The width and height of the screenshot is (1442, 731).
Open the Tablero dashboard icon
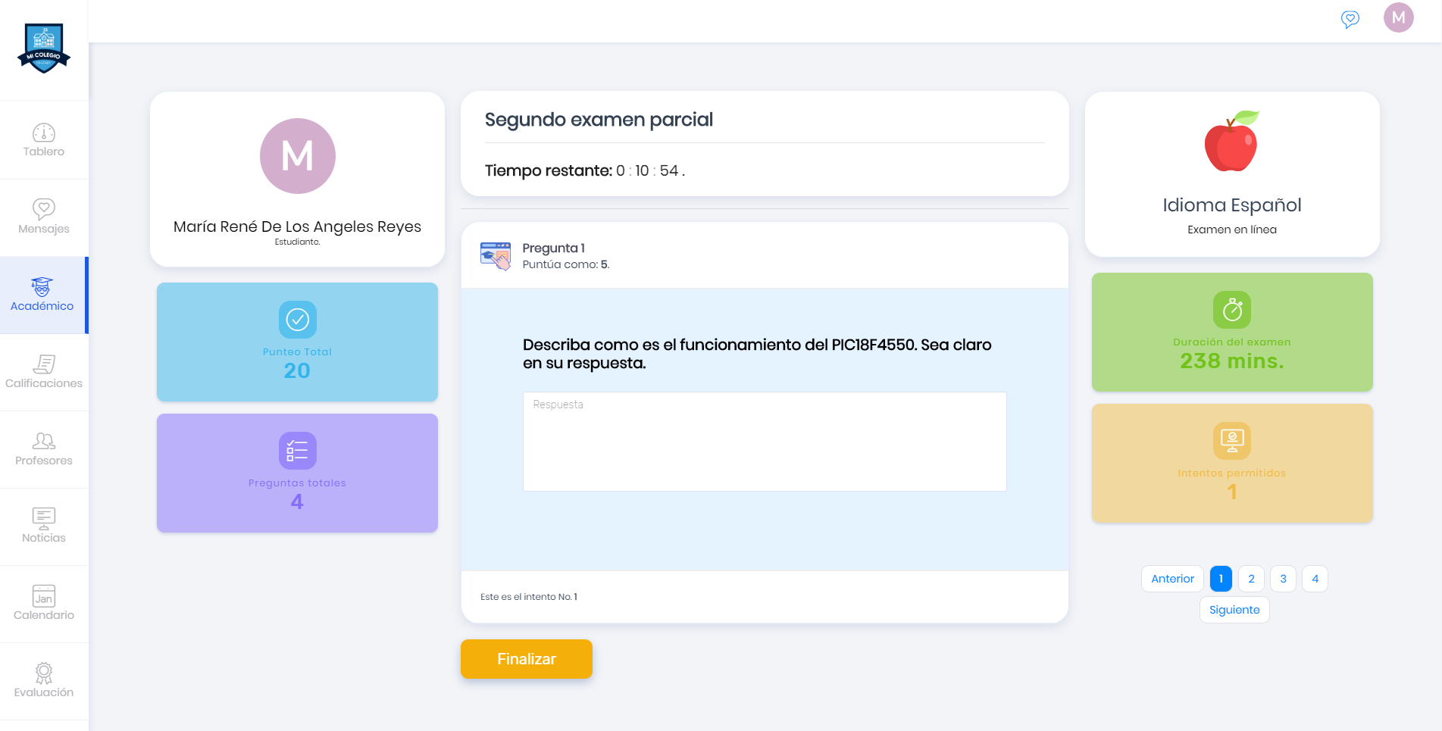click(44, 141)
